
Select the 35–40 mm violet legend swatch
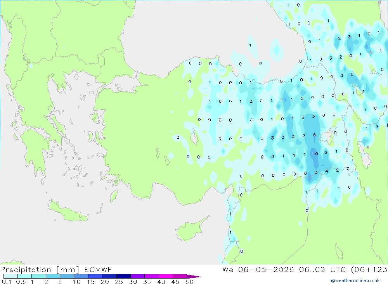pos(152,276)
